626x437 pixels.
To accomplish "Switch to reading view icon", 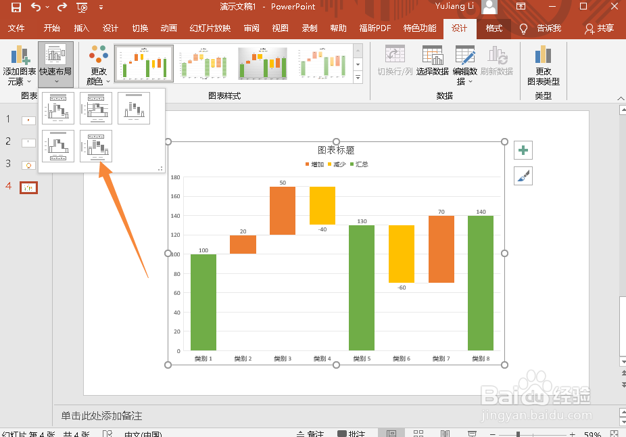I will coord(445,434).
